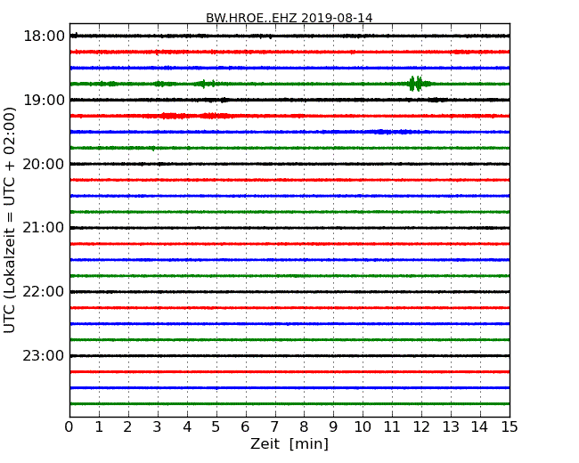Click the green 19:45 trace spike near minute 3
Viewport: 579px width, 463px height.
point(153,149)
